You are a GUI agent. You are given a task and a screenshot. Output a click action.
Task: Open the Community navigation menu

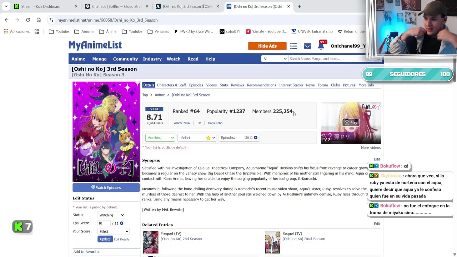[x=125, y=59]
